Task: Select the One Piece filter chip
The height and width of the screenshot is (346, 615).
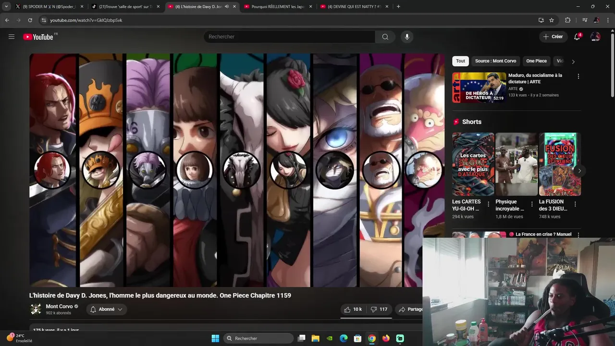Action: pyautogui.click(x=536, y=61)
